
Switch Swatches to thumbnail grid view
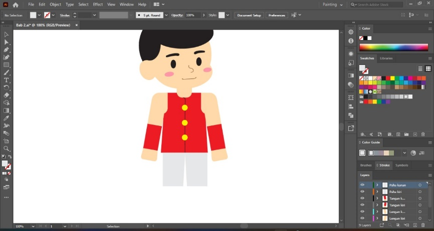[428, 68]
